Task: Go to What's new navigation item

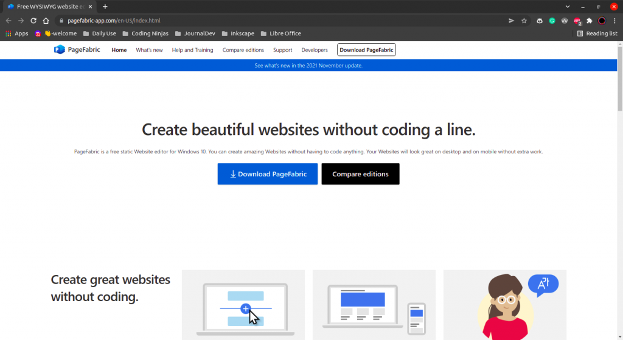Action: [149, 50]
